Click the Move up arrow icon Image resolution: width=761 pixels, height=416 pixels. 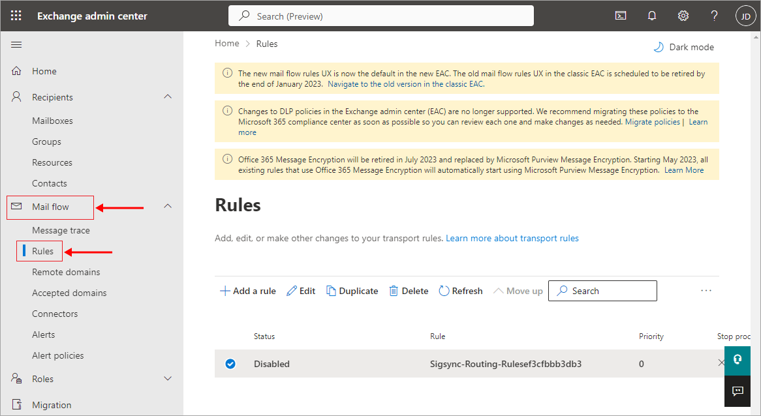pos(498,291)
